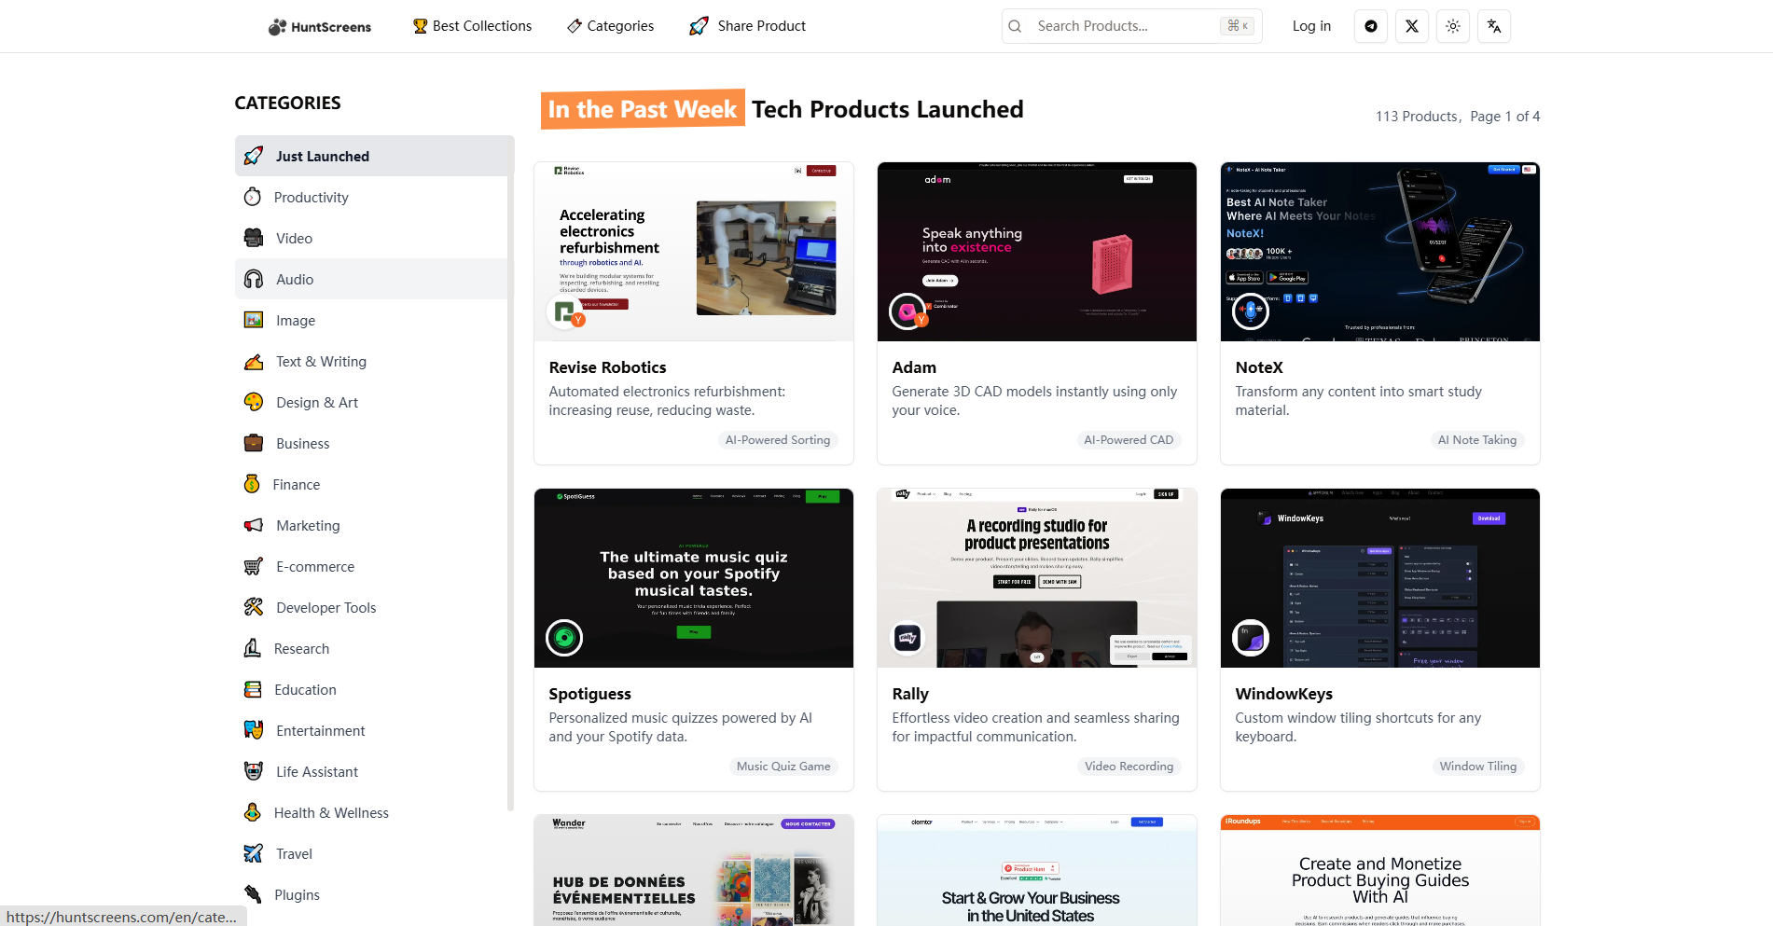This screenshot has width=1773, height=926.
Task: Click the AI Note Taking tag
Action: click(x=1477, y=440)
